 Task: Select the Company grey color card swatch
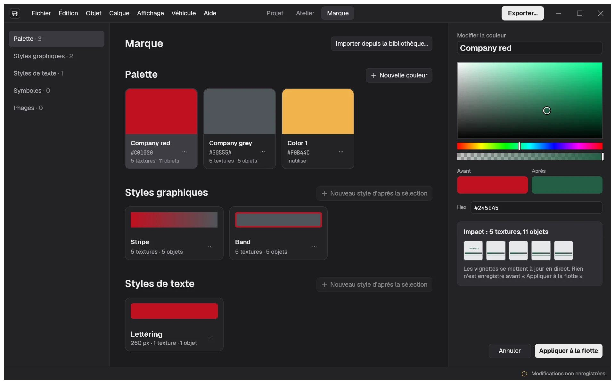(x=240, y=111)
